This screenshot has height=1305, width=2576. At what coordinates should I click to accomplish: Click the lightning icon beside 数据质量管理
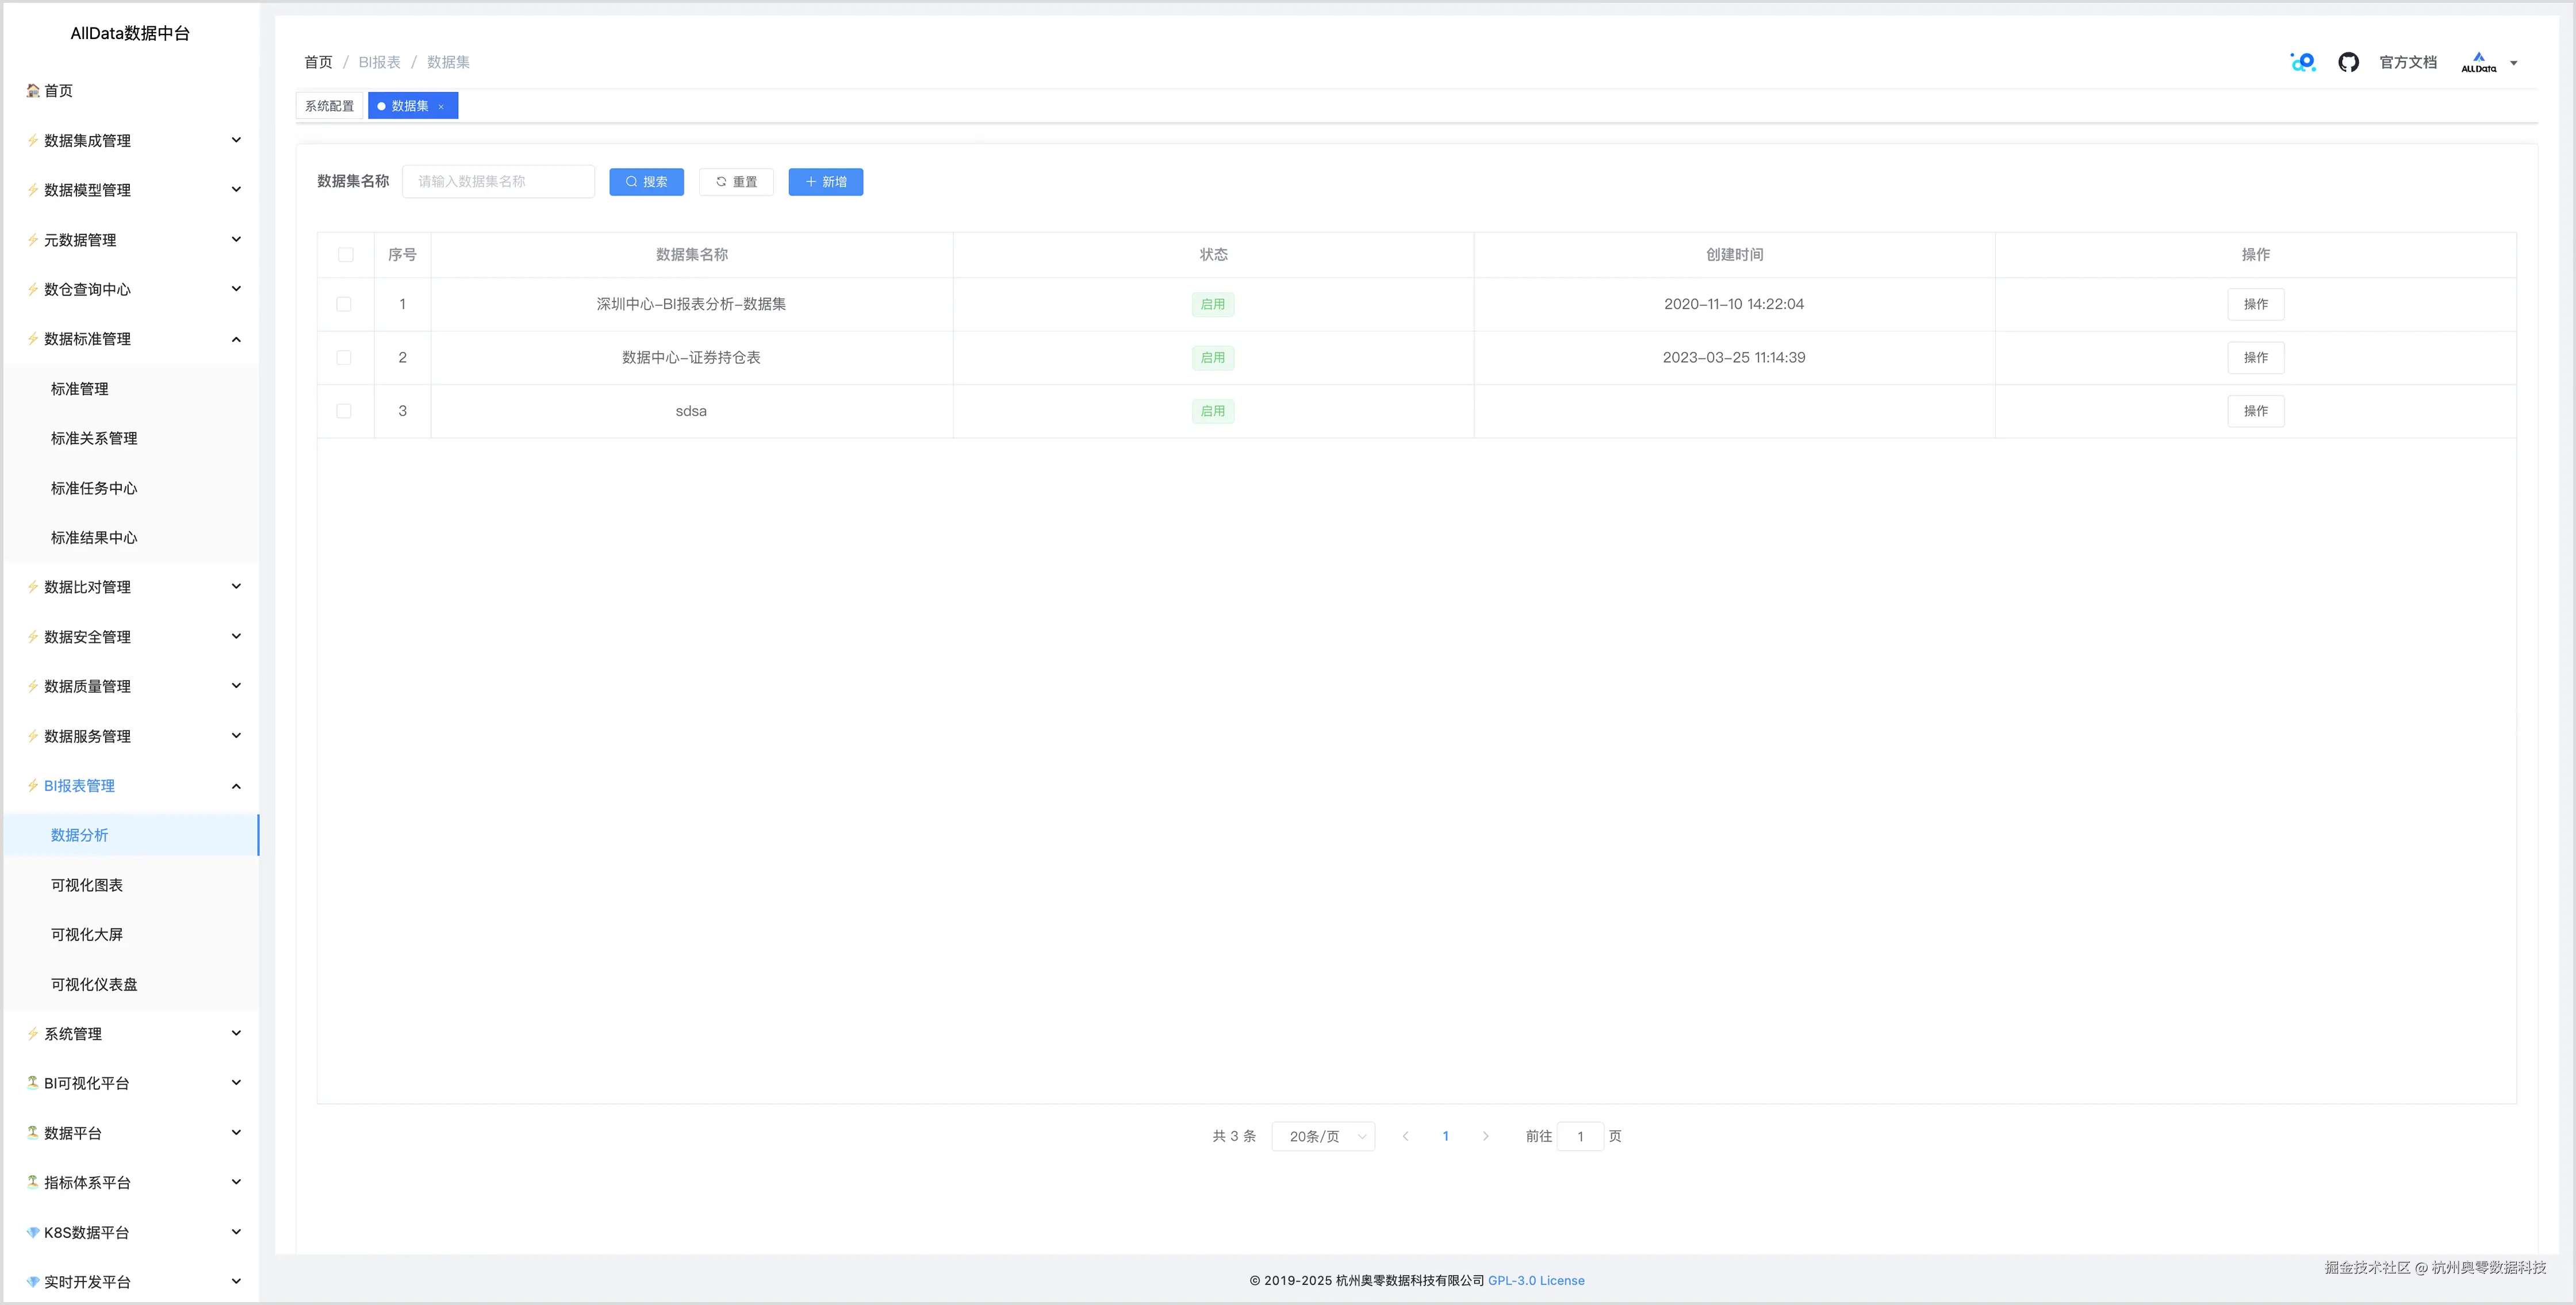[x=33, y=686]
